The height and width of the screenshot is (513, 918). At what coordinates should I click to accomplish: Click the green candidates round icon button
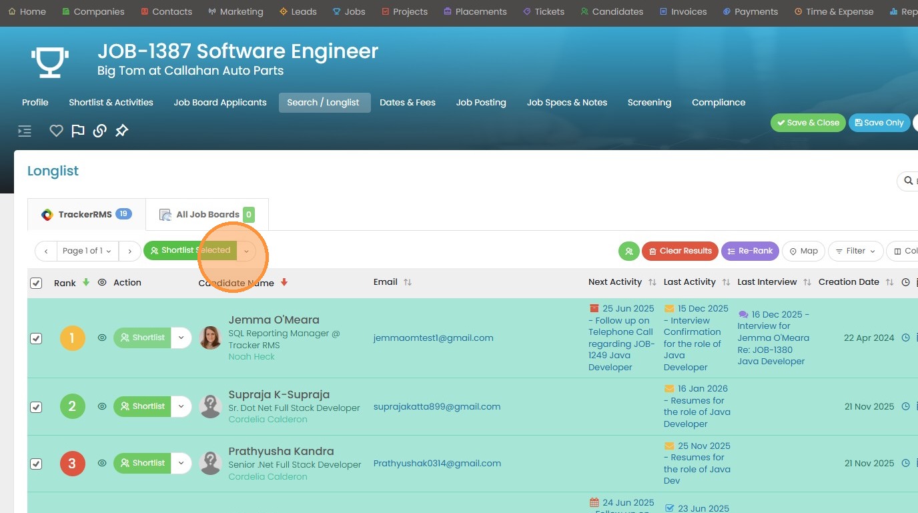[x=628, y=251]
